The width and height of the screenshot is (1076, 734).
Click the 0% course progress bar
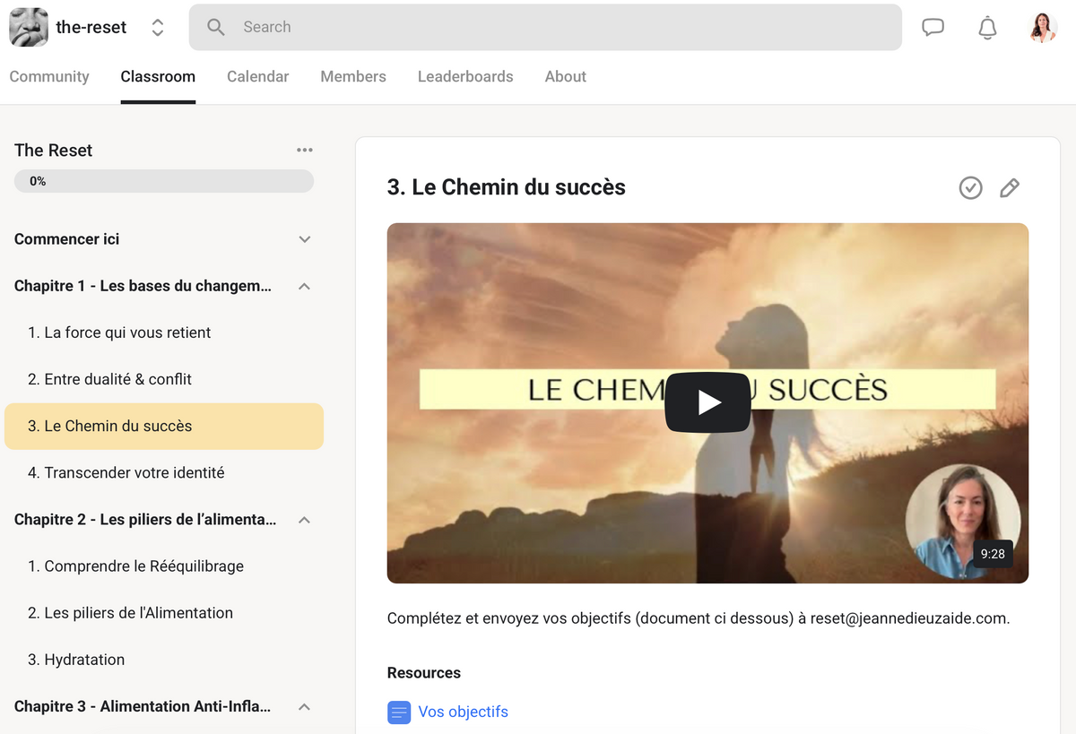[x=164, y=181]
